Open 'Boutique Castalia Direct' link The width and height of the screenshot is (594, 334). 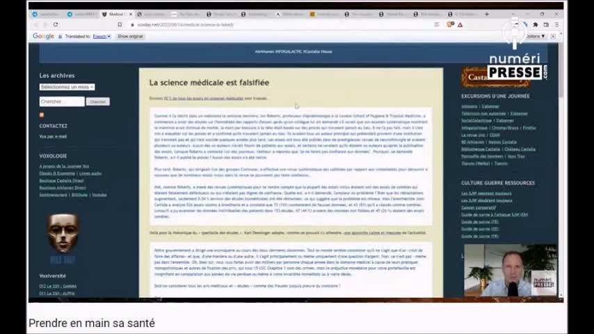pos(61,180)
